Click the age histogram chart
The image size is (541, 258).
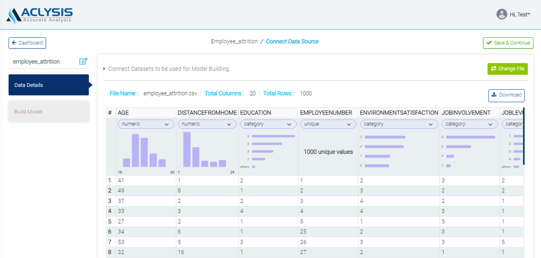(x=146, y=151)
